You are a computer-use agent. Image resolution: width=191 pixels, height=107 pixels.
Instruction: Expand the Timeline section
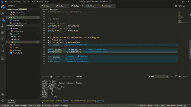(11, 103)
